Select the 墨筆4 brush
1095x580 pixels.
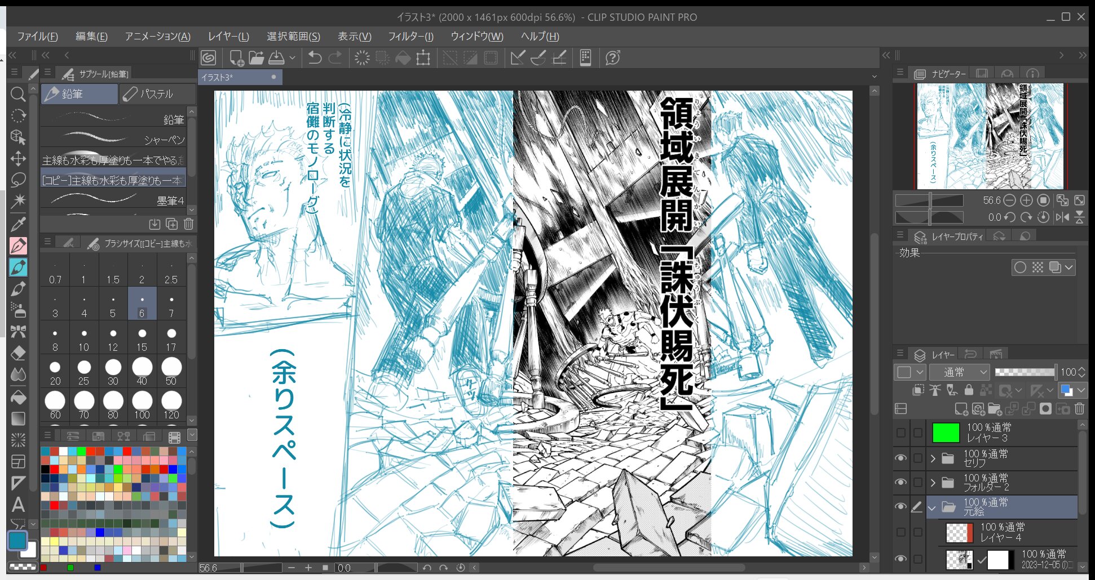pos(113,200)
